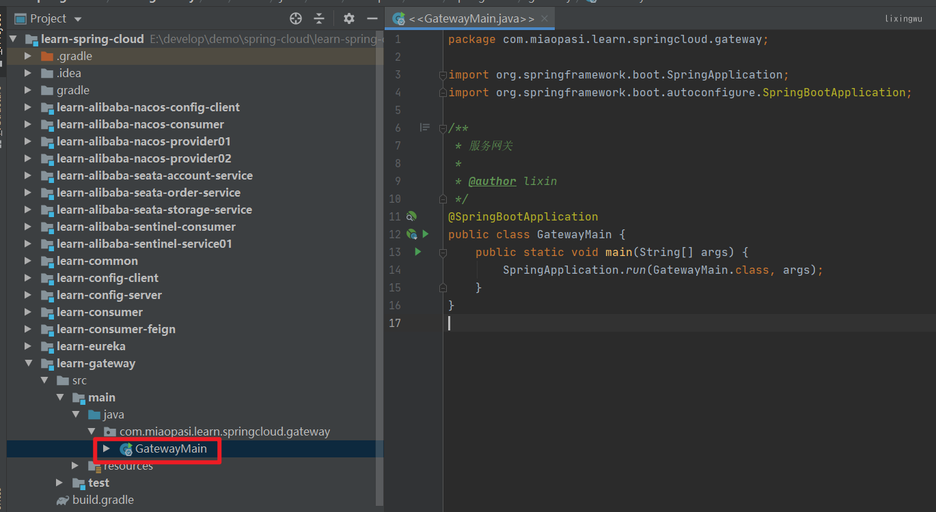Image resolution: width=936 pixels, height=512 pixels.
Task: Click the .gradle orange folder icon
Action: tap(47, 56)
